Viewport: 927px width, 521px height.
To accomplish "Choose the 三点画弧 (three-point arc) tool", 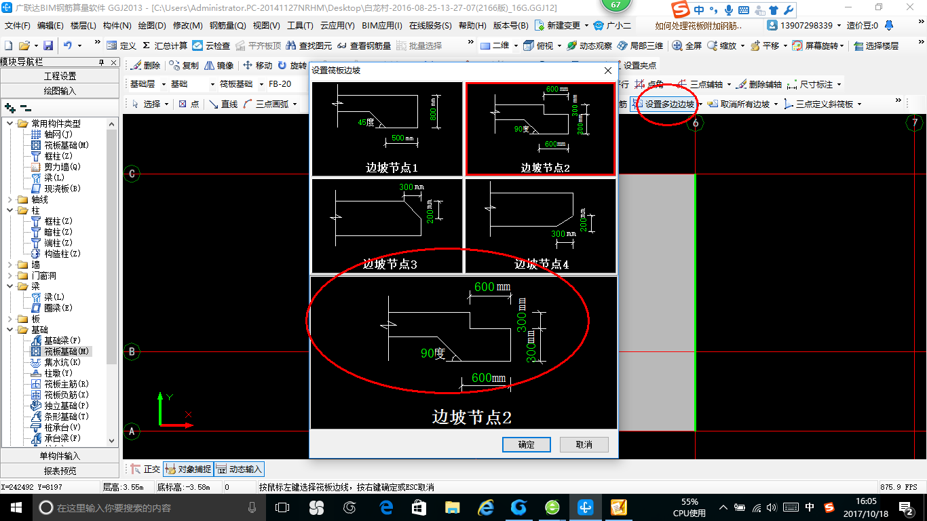I will click(267, 104).
